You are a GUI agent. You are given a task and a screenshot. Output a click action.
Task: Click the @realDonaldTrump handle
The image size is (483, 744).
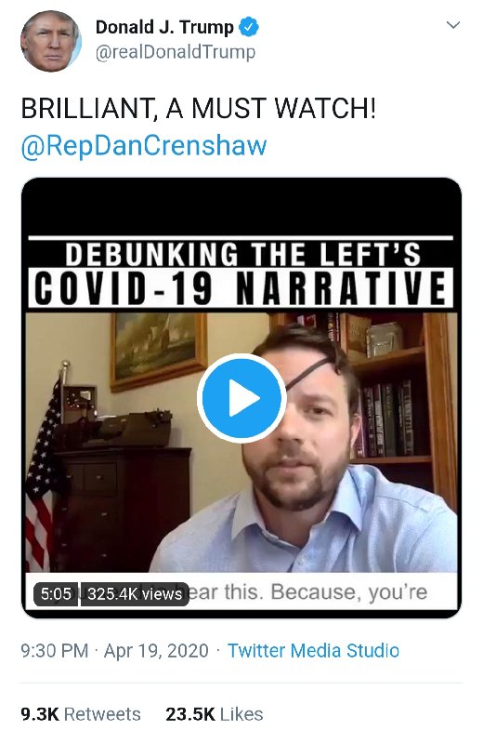point(176,52)
